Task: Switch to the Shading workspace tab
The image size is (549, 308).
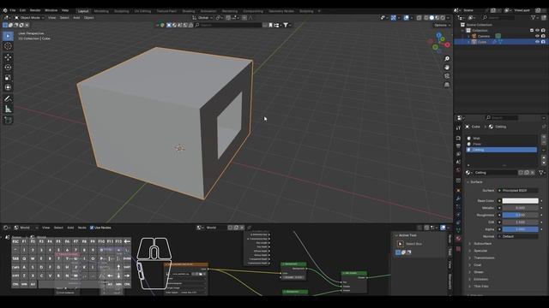Action: coord(189,11)
